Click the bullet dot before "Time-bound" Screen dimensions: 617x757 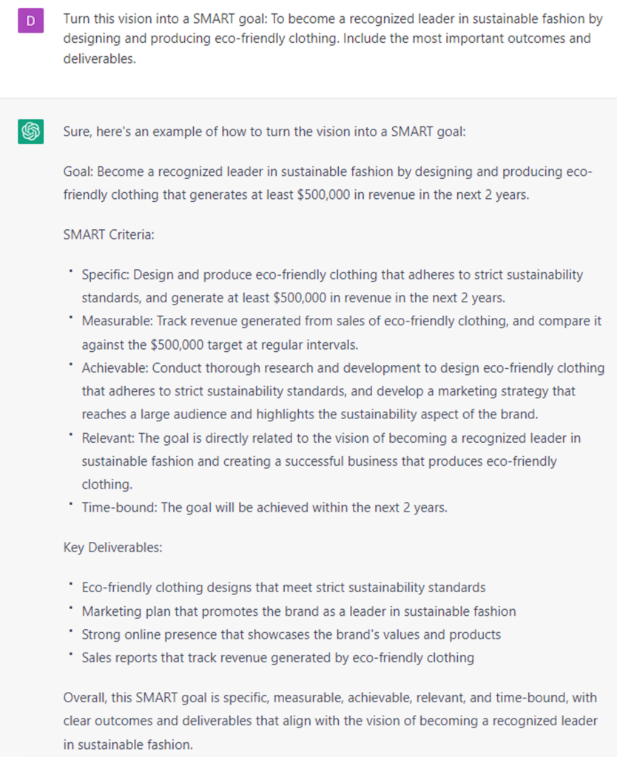click(x=70, y=506)
